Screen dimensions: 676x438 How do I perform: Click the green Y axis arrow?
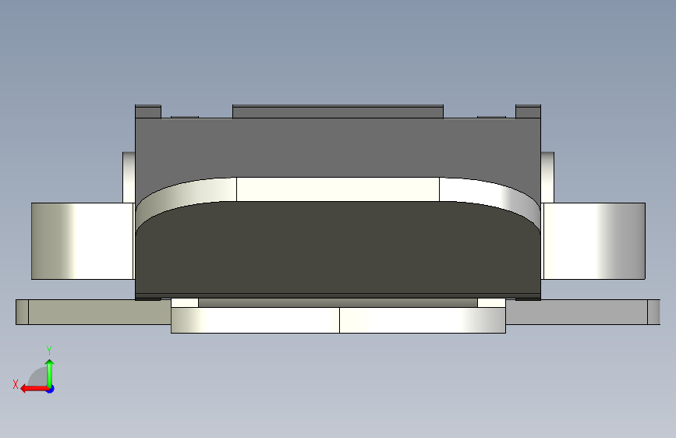(50, 373)
